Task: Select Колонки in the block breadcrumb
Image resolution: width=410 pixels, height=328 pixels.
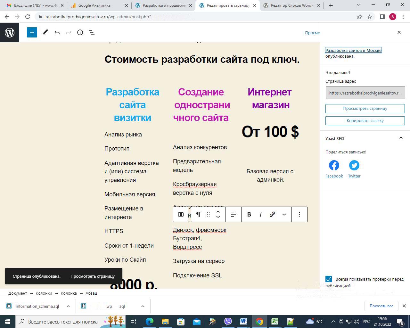Action: pyautogui.click(x=44, y=293)
